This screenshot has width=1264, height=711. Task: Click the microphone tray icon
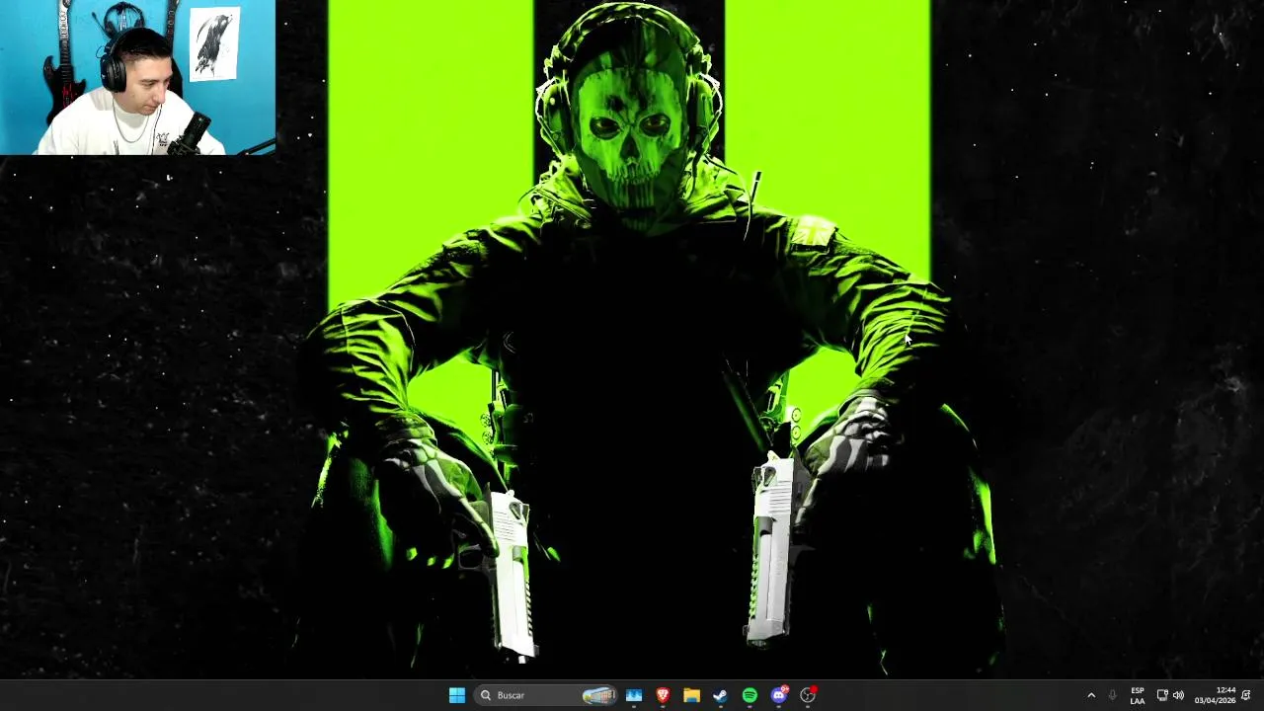1113,695
